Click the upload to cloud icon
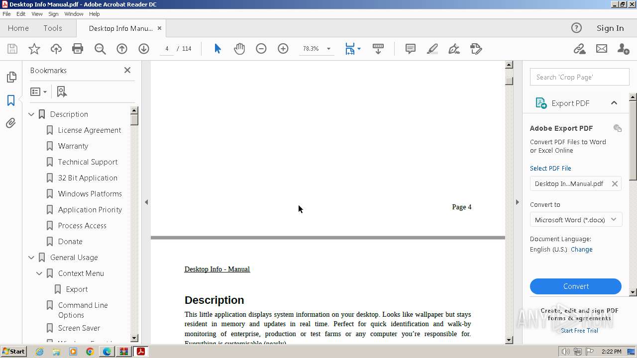The height and width of the screenshot is (358, 637). 56,49
